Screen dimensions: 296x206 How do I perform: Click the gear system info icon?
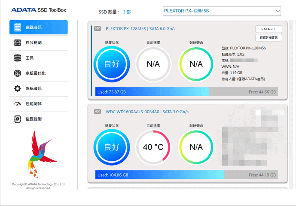(17, 88)
